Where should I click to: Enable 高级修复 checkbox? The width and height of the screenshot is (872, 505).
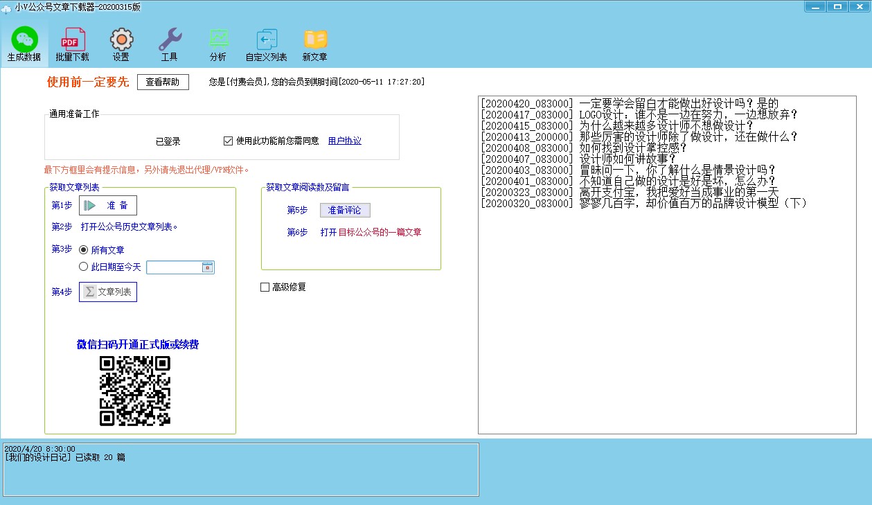[x=265, y=287]
